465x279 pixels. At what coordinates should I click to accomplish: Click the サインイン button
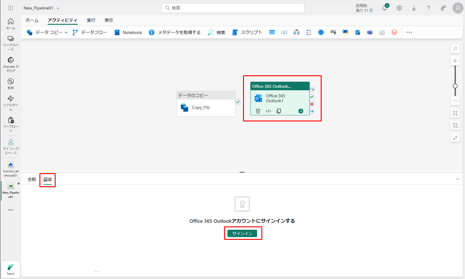(242, 233)
